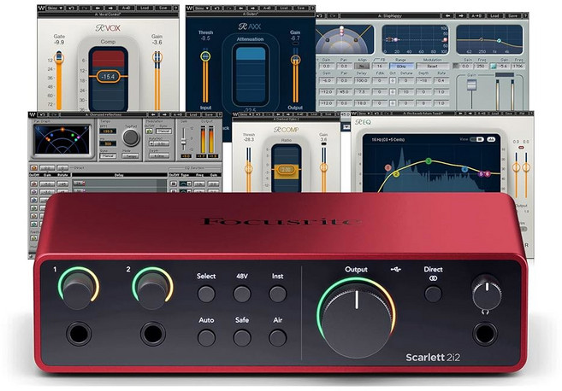Click the RVox Gate slider handle

(x=59, y=57)
